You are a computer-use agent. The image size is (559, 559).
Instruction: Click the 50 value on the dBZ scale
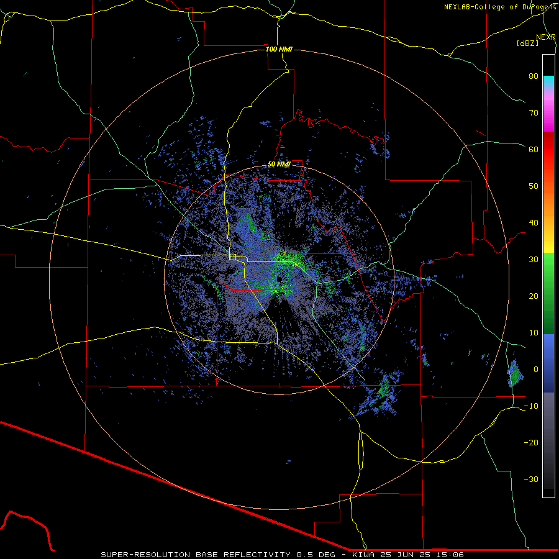534,186
